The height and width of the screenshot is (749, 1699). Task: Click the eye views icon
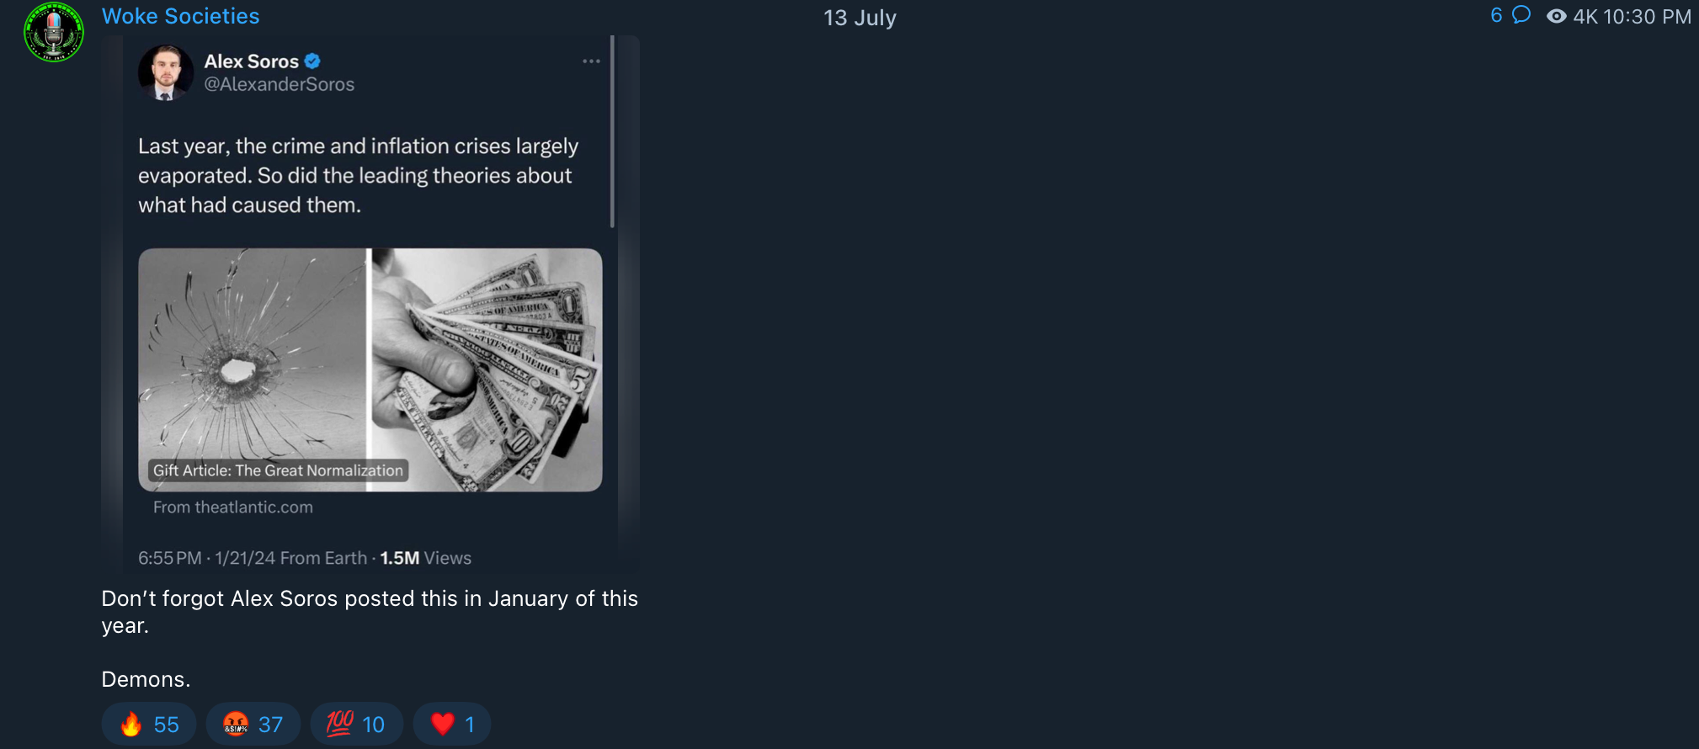pyautogui.click(x=1557, y=16)
